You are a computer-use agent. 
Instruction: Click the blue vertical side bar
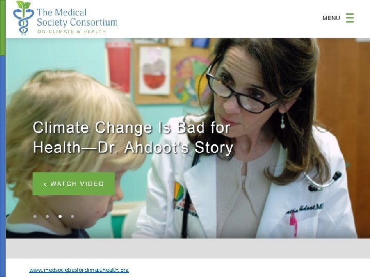(3, 166)
